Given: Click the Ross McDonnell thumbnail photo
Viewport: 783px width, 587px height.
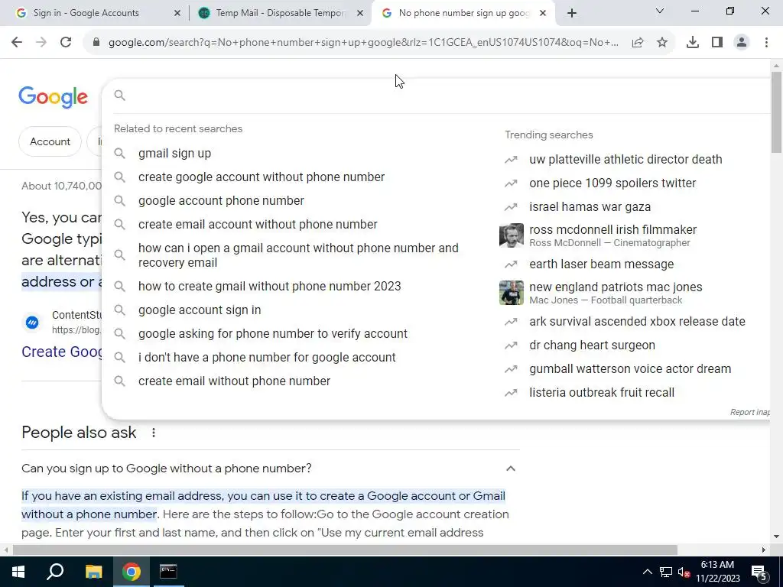Looking at the screenshot, I should click(512, 235).
